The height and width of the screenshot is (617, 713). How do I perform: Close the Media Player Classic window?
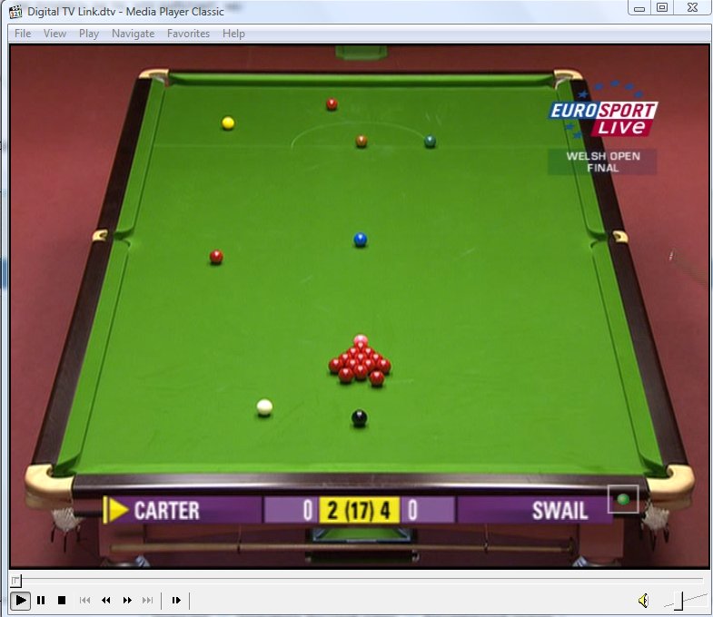click(x=692, y=8)
